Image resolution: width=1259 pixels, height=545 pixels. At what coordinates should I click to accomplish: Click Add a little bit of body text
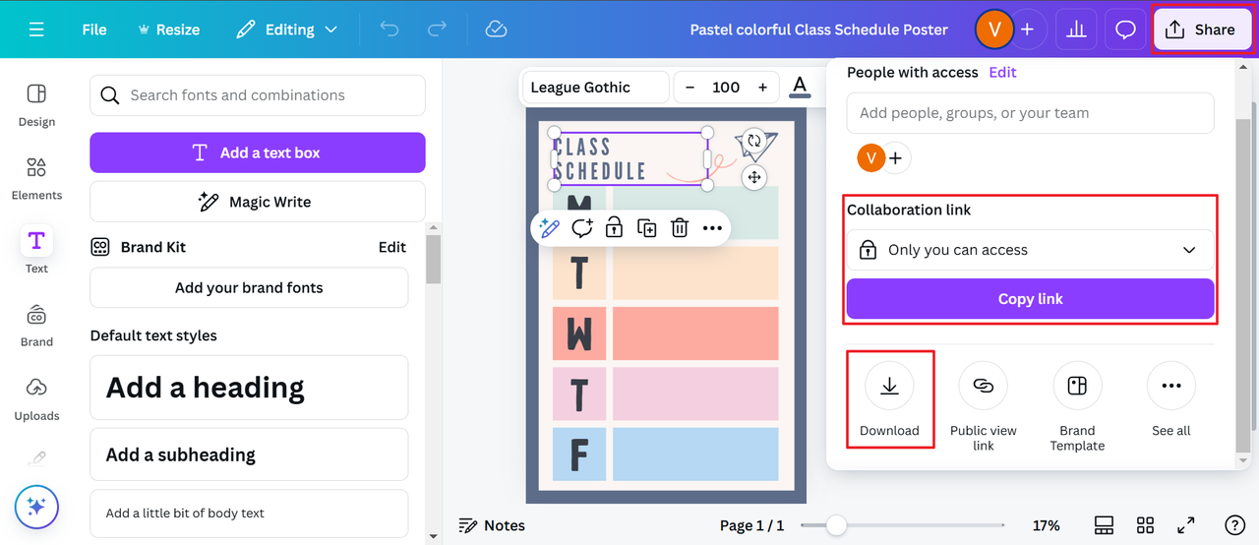[x=249, y=514]
